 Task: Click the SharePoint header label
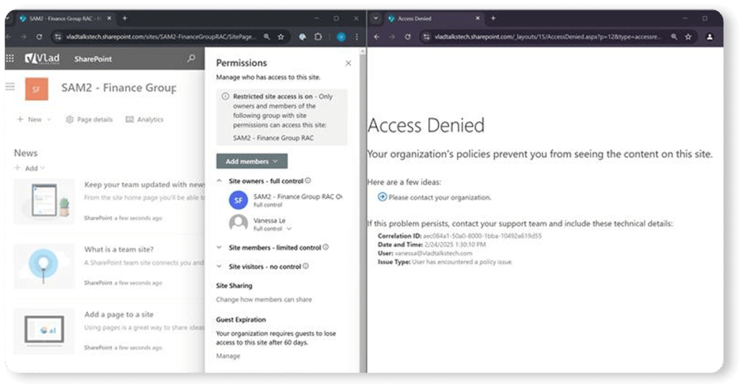point(93,59)
